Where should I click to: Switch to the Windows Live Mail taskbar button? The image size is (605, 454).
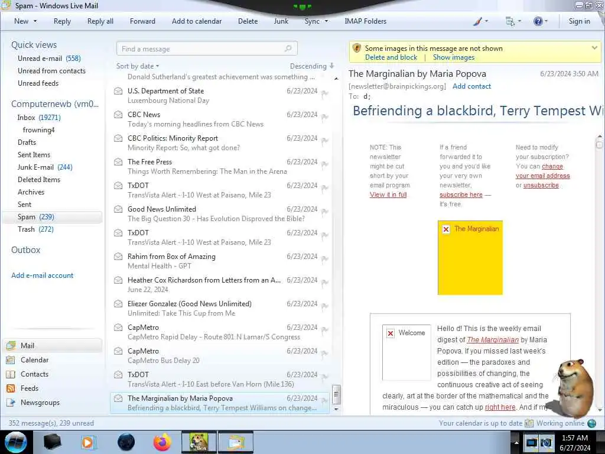coord(236,442)
